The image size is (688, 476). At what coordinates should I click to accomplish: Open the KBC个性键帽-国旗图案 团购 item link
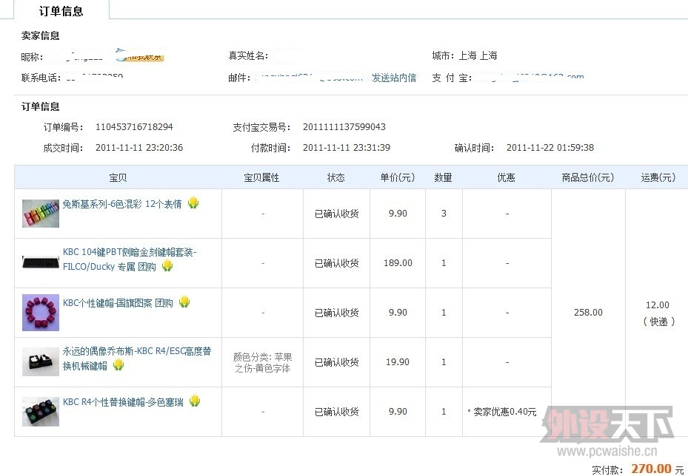tap(118, 302)
